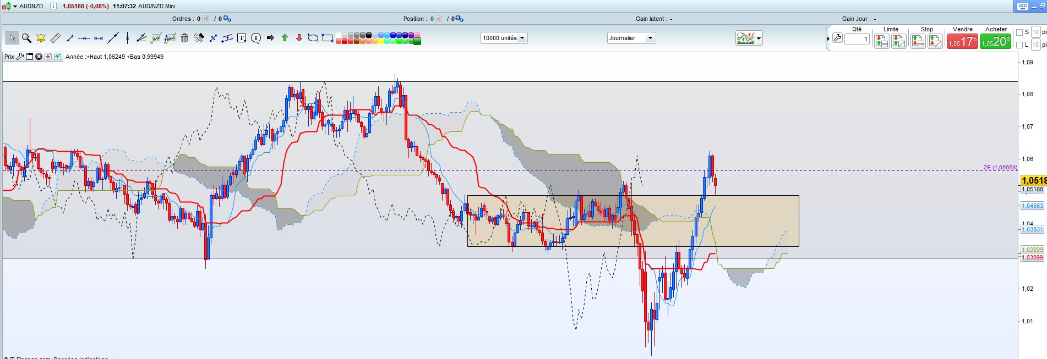
Task: Click second Stop order icon
Action: pyautogui.click(x=935, y=41)
